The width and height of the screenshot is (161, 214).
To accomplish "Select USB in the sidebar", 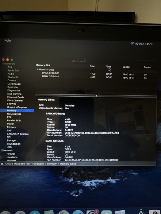I will pos(9,147).
